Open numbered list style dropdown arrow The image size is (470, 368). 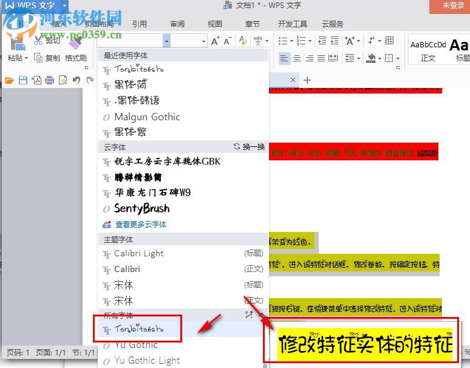(310, 41)
